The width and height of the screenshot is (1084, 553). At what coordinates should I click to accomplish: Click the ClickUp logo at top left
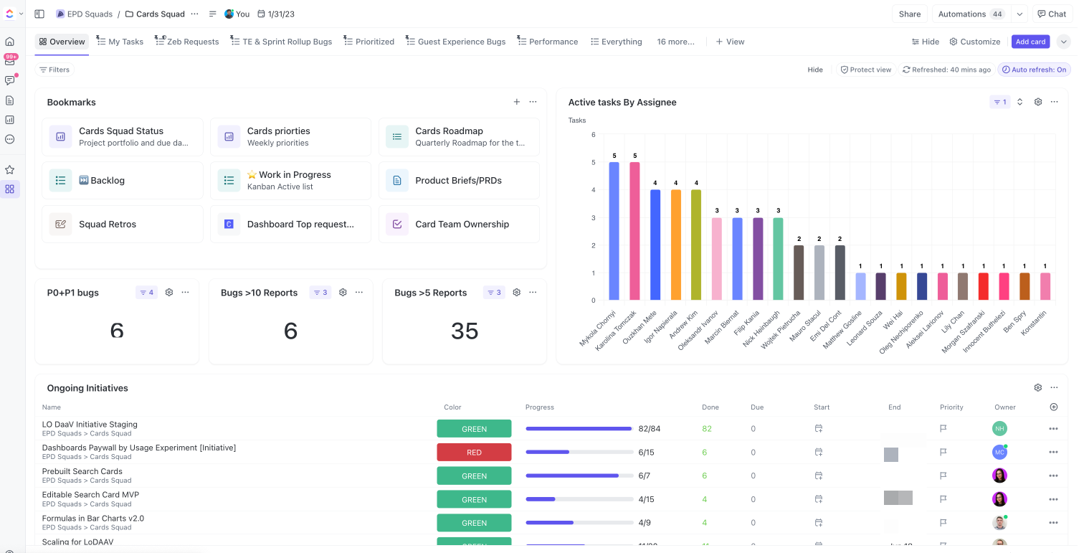[9, 14]
